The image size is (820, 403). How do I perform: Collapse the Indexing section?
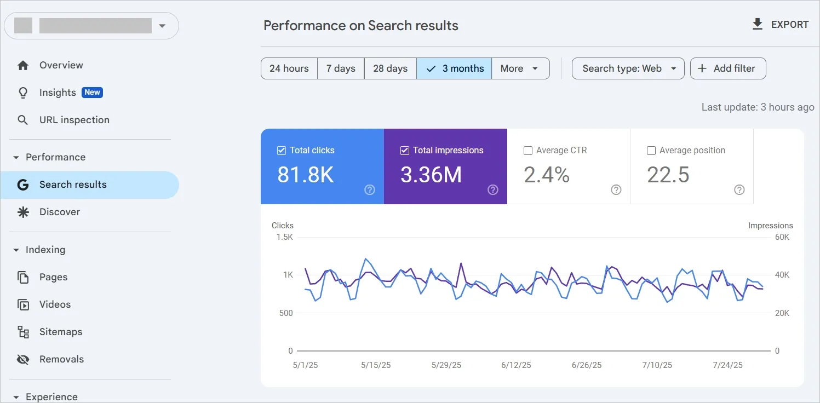click(16, 250)
